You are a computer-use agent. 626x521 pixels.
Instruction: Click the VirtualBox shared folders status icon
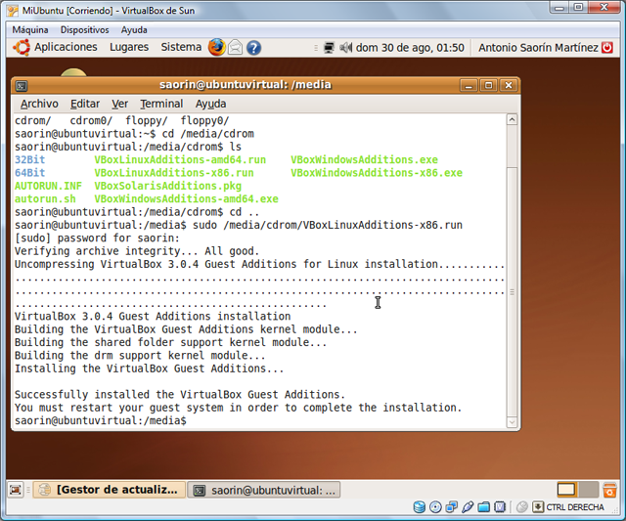coord(484,507)
